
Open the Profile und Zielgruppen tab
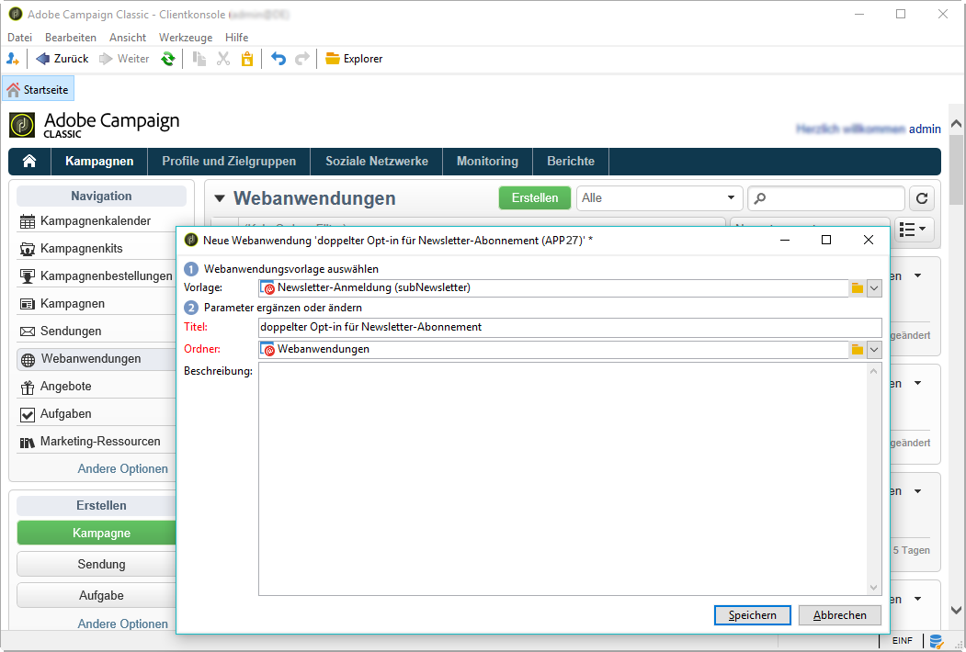[x=229, y=162]
